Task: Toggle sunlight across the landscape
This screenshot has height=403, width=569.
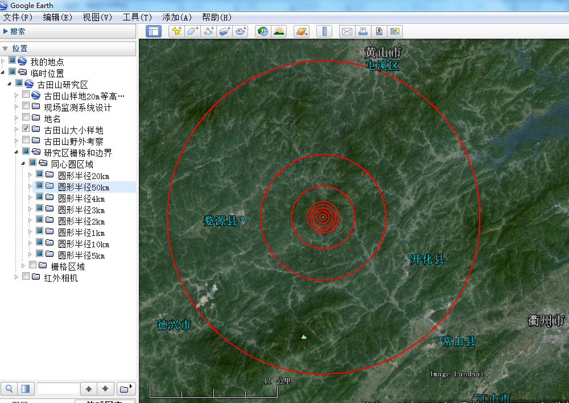Action: [x=279, y=31]
